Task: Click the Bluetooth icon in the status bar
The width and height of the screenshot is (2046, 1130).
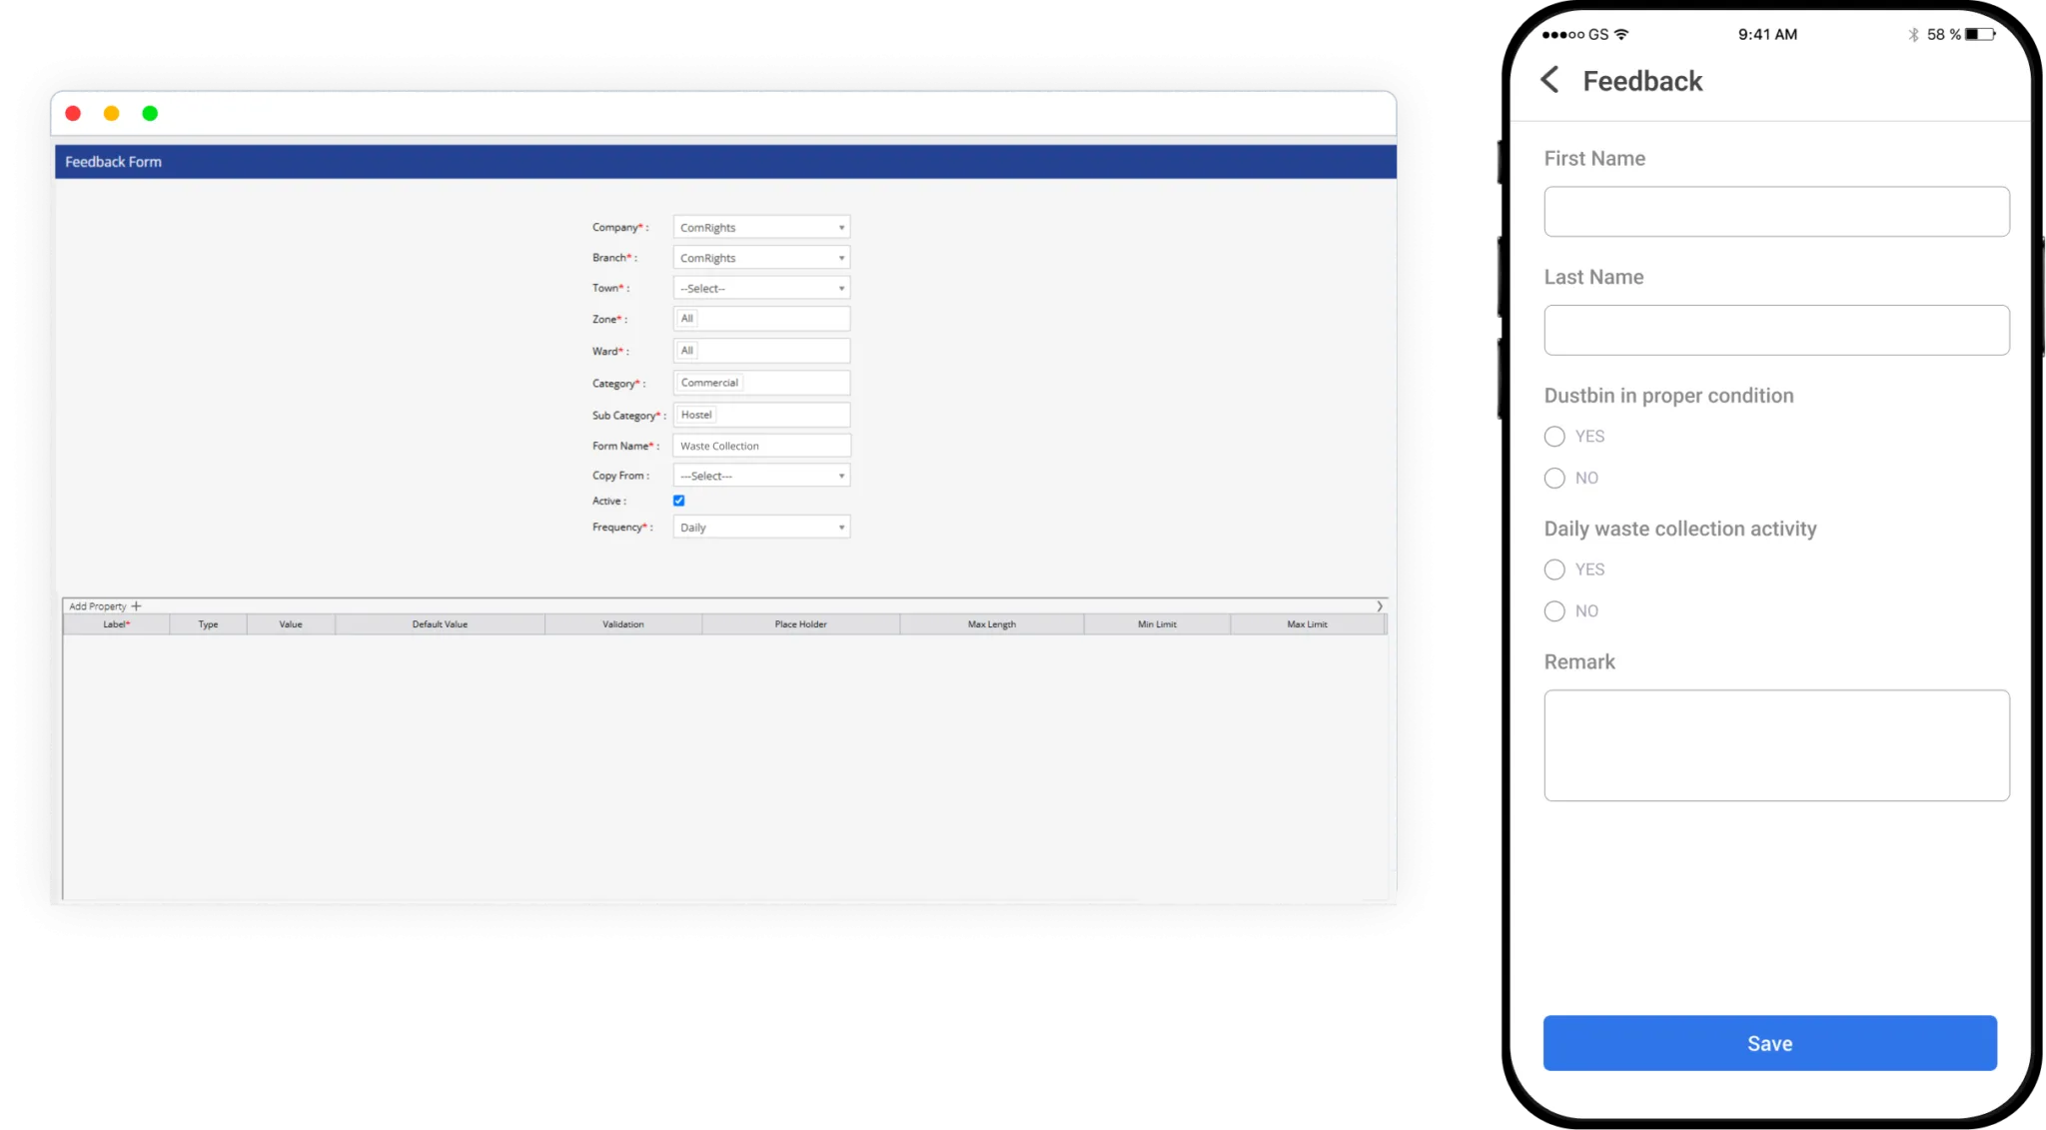Action: [x=1913, y=34]
